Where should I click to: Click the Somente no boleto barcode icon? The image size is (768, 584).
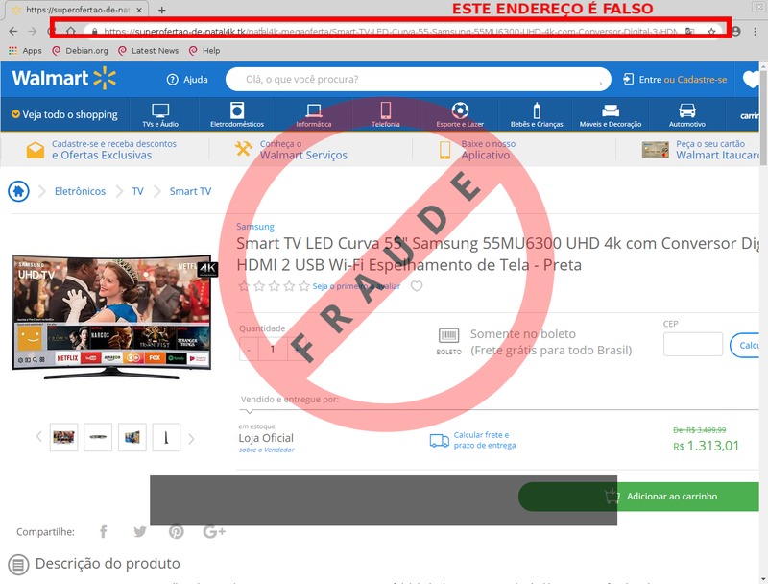(x=448, y=336)
